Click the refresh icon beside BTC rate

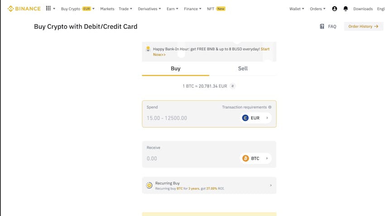[232, 86]
